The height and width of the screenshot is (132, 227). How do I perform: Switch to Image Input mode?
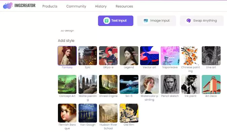click(x=157, y=21)
